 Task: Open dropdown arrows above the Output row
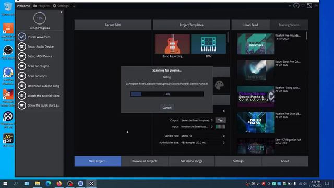pyautogui.click(x=224, y=111)
